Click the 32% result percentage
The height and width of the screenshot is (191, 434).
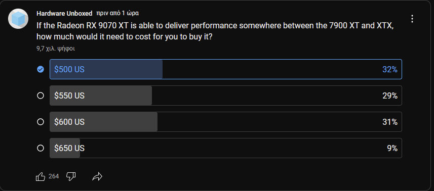(390, 70)
